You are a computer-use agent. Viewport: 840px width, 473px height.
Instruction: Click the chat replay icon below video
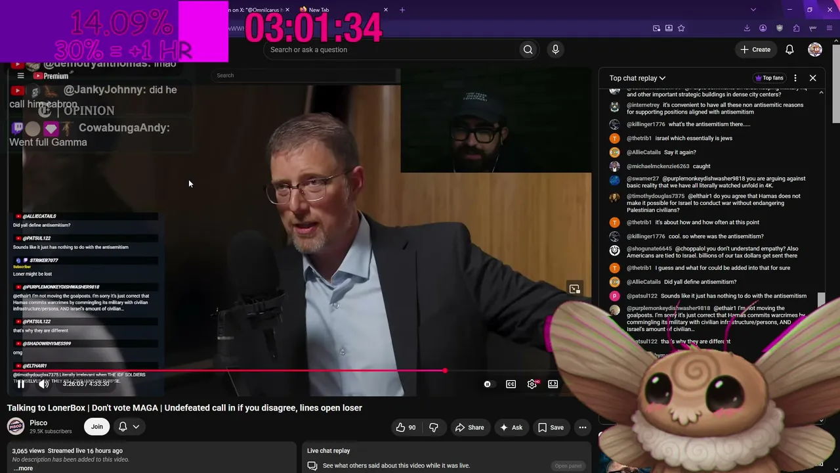coord(312,466)
